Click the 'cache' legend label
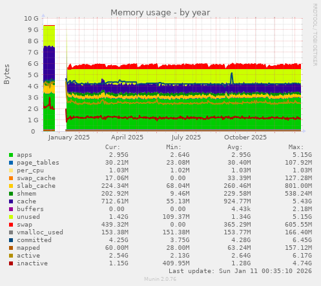 (26, 201)
